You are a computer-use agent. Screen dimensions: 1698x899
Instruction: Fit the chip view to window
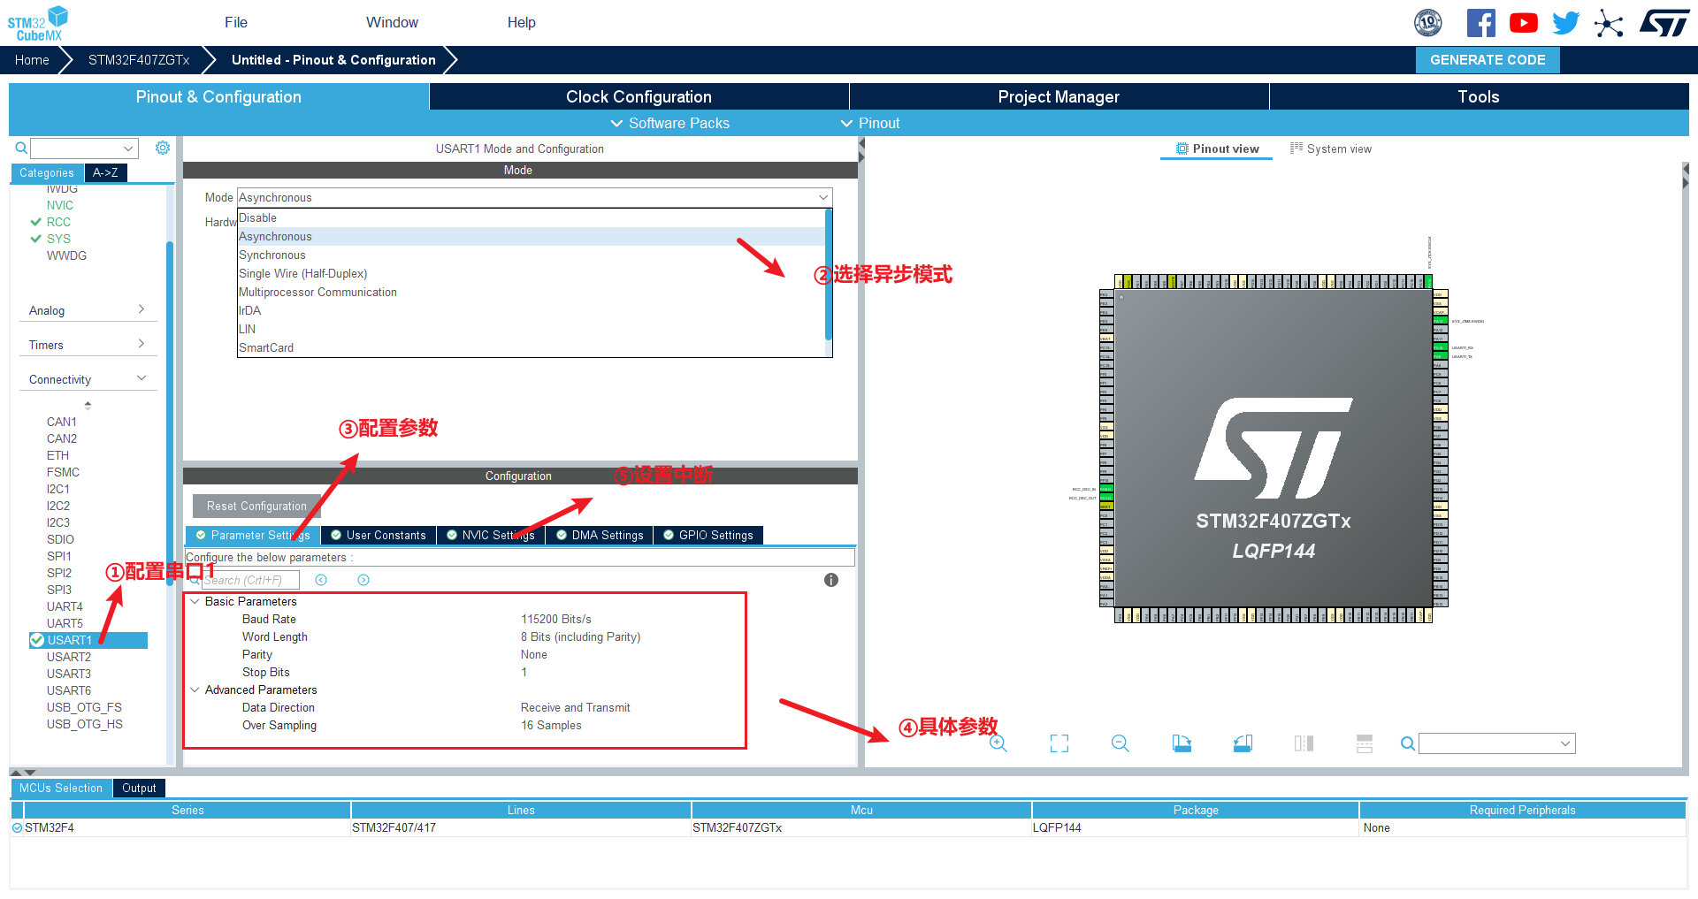1059,743
